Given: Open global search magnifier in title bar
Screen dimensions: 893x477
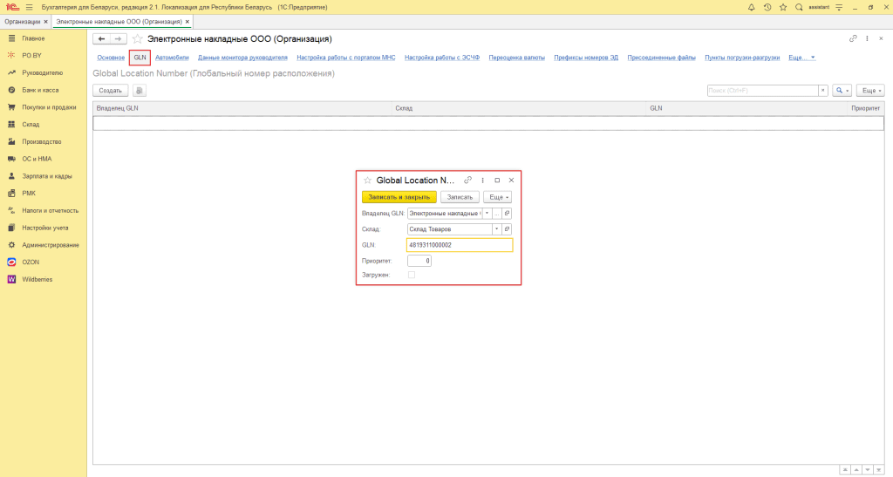Looking at the screenshot, I should (799, 7).
